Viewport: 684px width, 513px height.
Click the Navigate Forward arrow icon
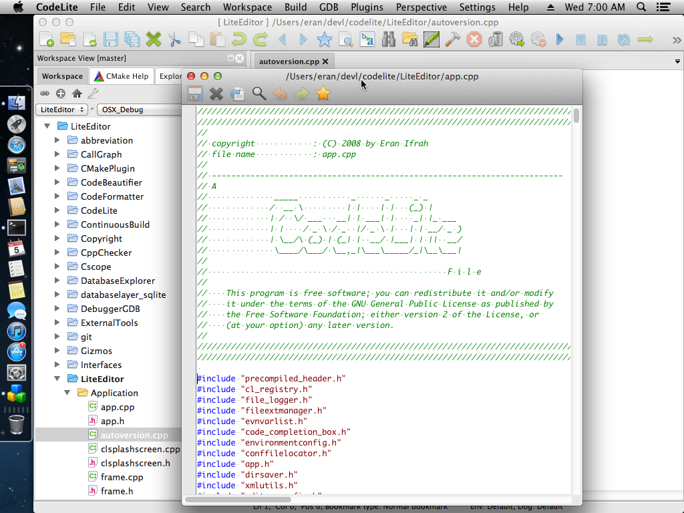[303, 39]
